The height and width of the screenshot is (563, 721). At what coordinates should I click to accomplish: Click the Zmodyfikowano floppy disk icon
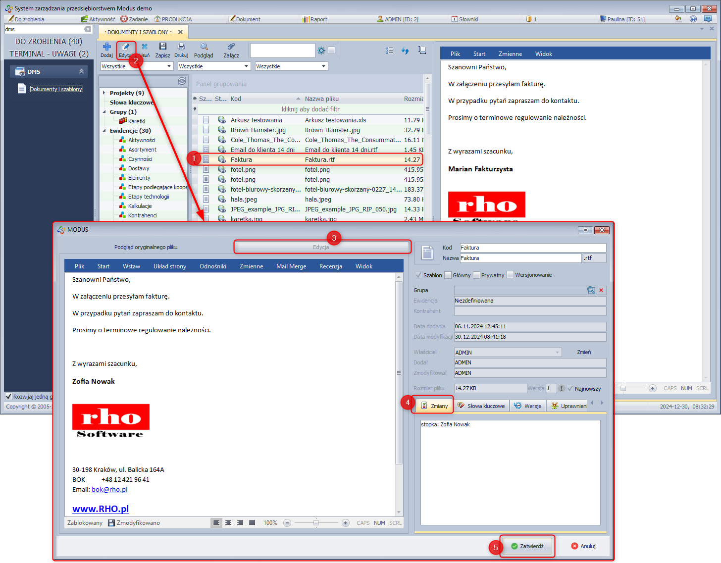point(111,523)
